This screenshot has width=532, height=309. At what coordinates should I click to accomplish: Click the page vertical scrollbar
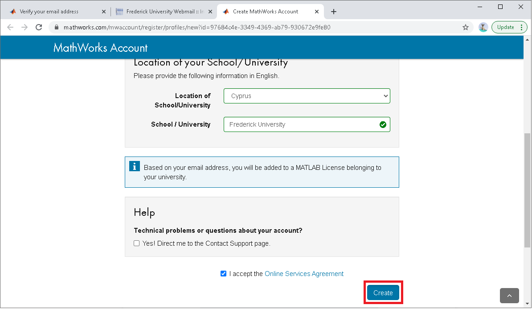[527, 190]
